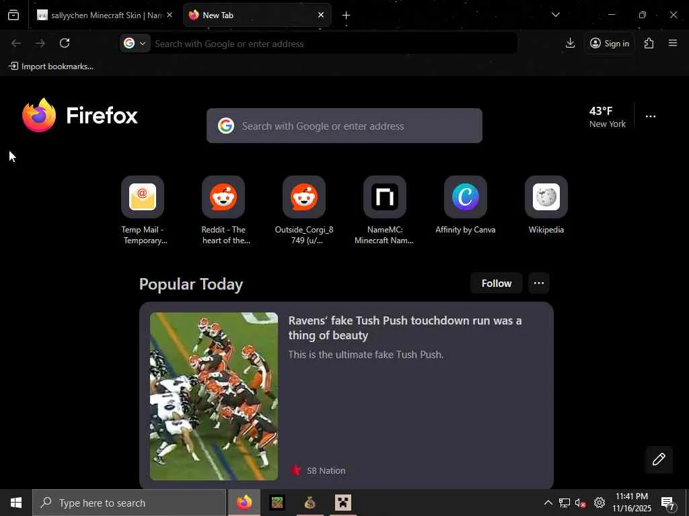Open the notification center icon
Viewport: 689px width, 516px height.
(x=667, y=503)
